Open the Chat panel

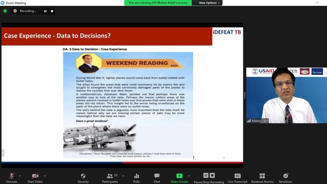(x=157, y=176)
